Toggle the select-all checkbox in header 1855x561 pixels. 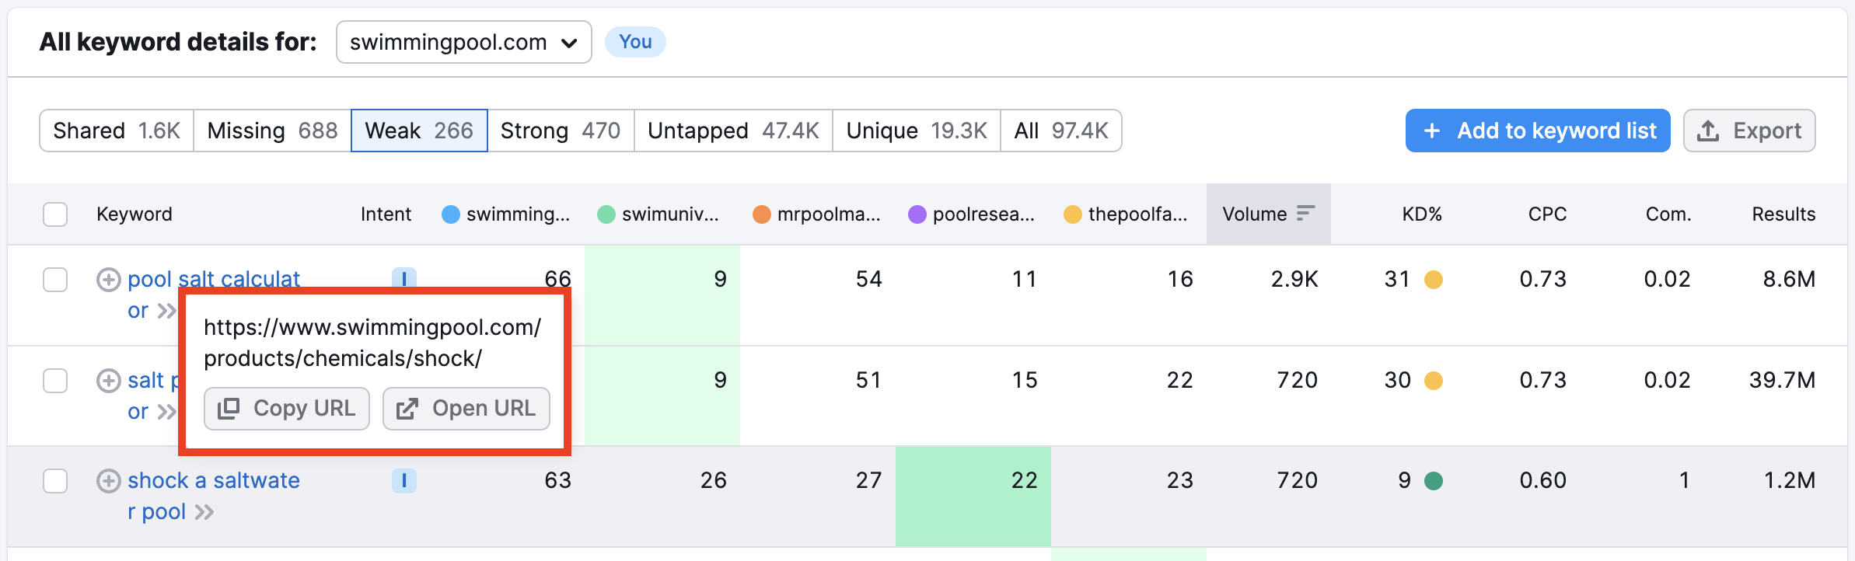(55, 214)
